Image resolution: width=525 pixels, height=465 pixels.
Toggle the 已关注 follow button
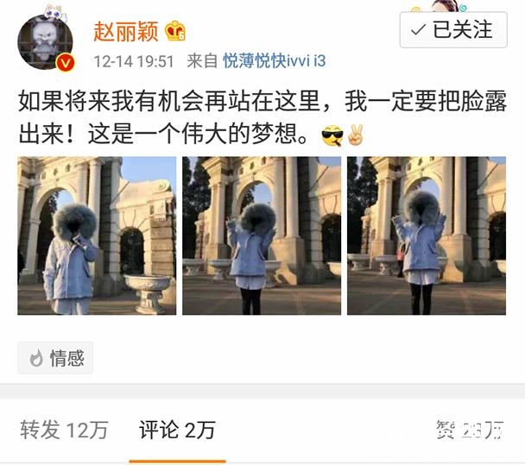click(453, 30)
